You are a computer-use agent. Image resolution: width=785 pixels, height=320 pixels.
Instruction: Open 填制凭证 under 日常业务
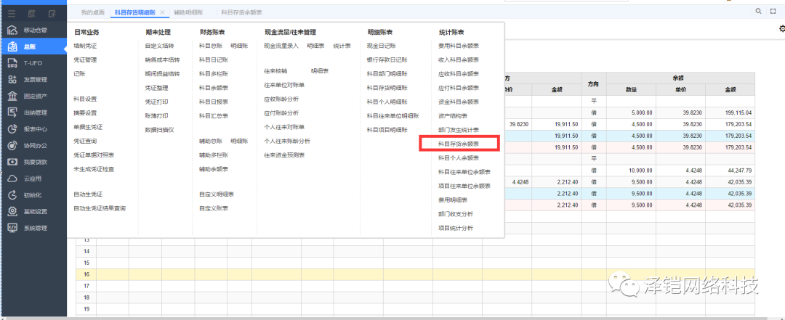click(x=85, y=46)
